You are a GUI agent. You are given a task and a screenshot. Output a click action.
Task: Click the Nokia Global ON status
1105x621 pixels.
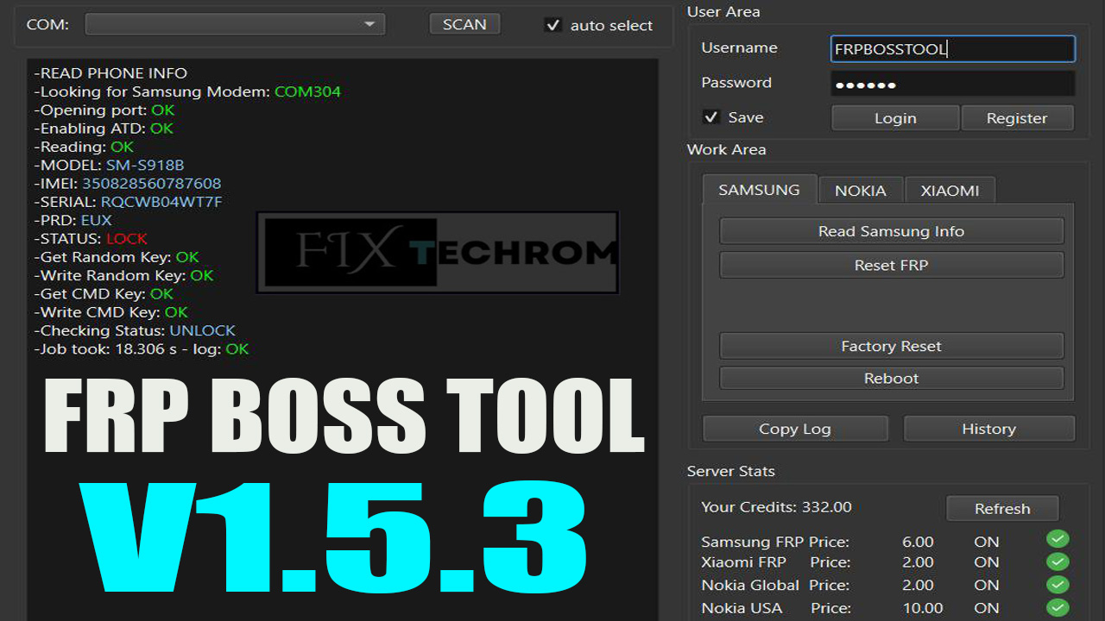tap(987, 586)
